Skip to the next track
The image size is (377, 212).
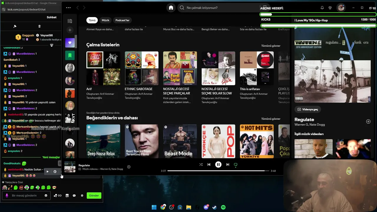[x=228, y=165]
